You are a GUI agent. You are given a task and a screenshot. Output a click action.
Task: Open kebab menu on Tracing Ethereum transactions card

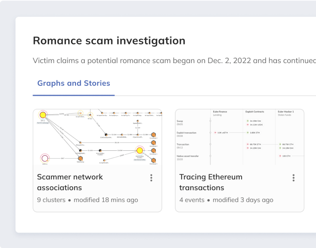click(x=293, y=178)
